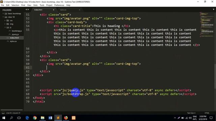Click the FOLDERS sidebar header
The width and height of the screenshot is (216, 121).
click(x=7, y=10)
